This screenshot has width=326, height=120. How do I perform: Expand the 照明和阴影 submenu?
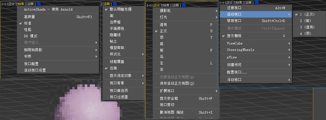click(58, 50)
